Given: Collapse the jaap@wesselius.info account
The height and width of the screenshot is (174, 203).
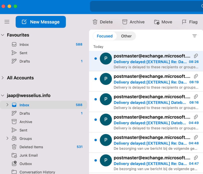Looking at the screenshot, I should tap(3, 96).
